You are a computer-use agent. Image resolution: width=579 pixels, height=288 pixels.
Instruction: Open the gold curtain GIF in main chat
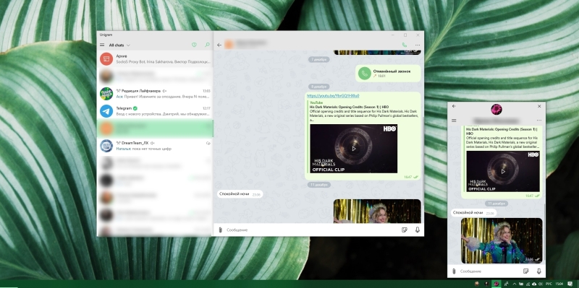tap(377, 211)
